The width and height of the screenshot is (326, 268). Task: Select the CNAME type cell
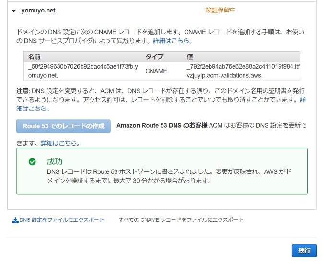click(x=156, y=71)
